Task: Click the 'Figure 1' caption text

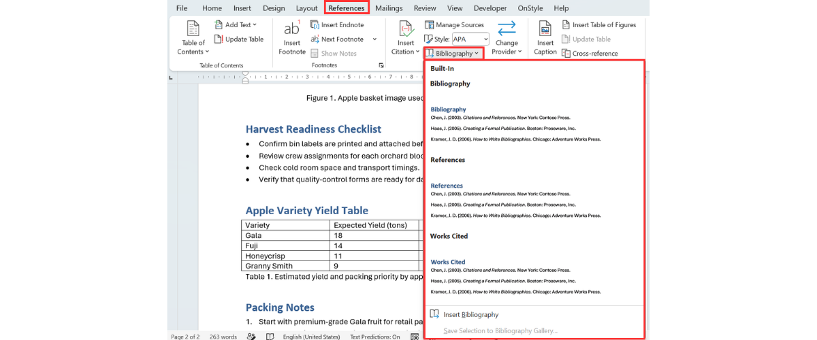Action: (365, 98)
